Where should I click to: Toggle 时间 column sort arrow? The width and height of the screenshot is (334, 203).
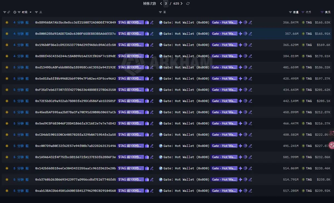tap(30, 12)
